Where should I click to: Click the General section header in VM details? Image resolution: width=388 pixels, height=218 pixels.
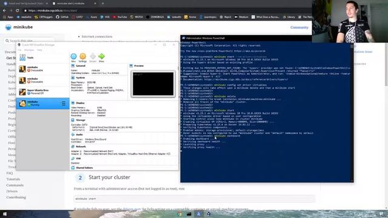pos(81,66)
